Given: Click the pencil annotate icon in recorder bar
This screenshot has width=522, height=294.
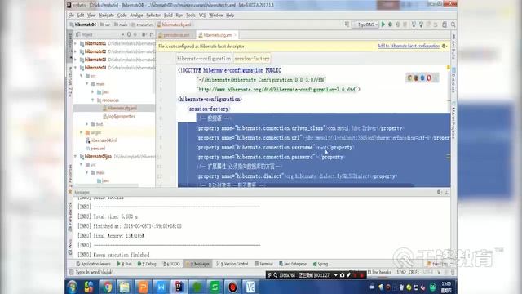Looking at the screenshot, I should coord(348,275).
